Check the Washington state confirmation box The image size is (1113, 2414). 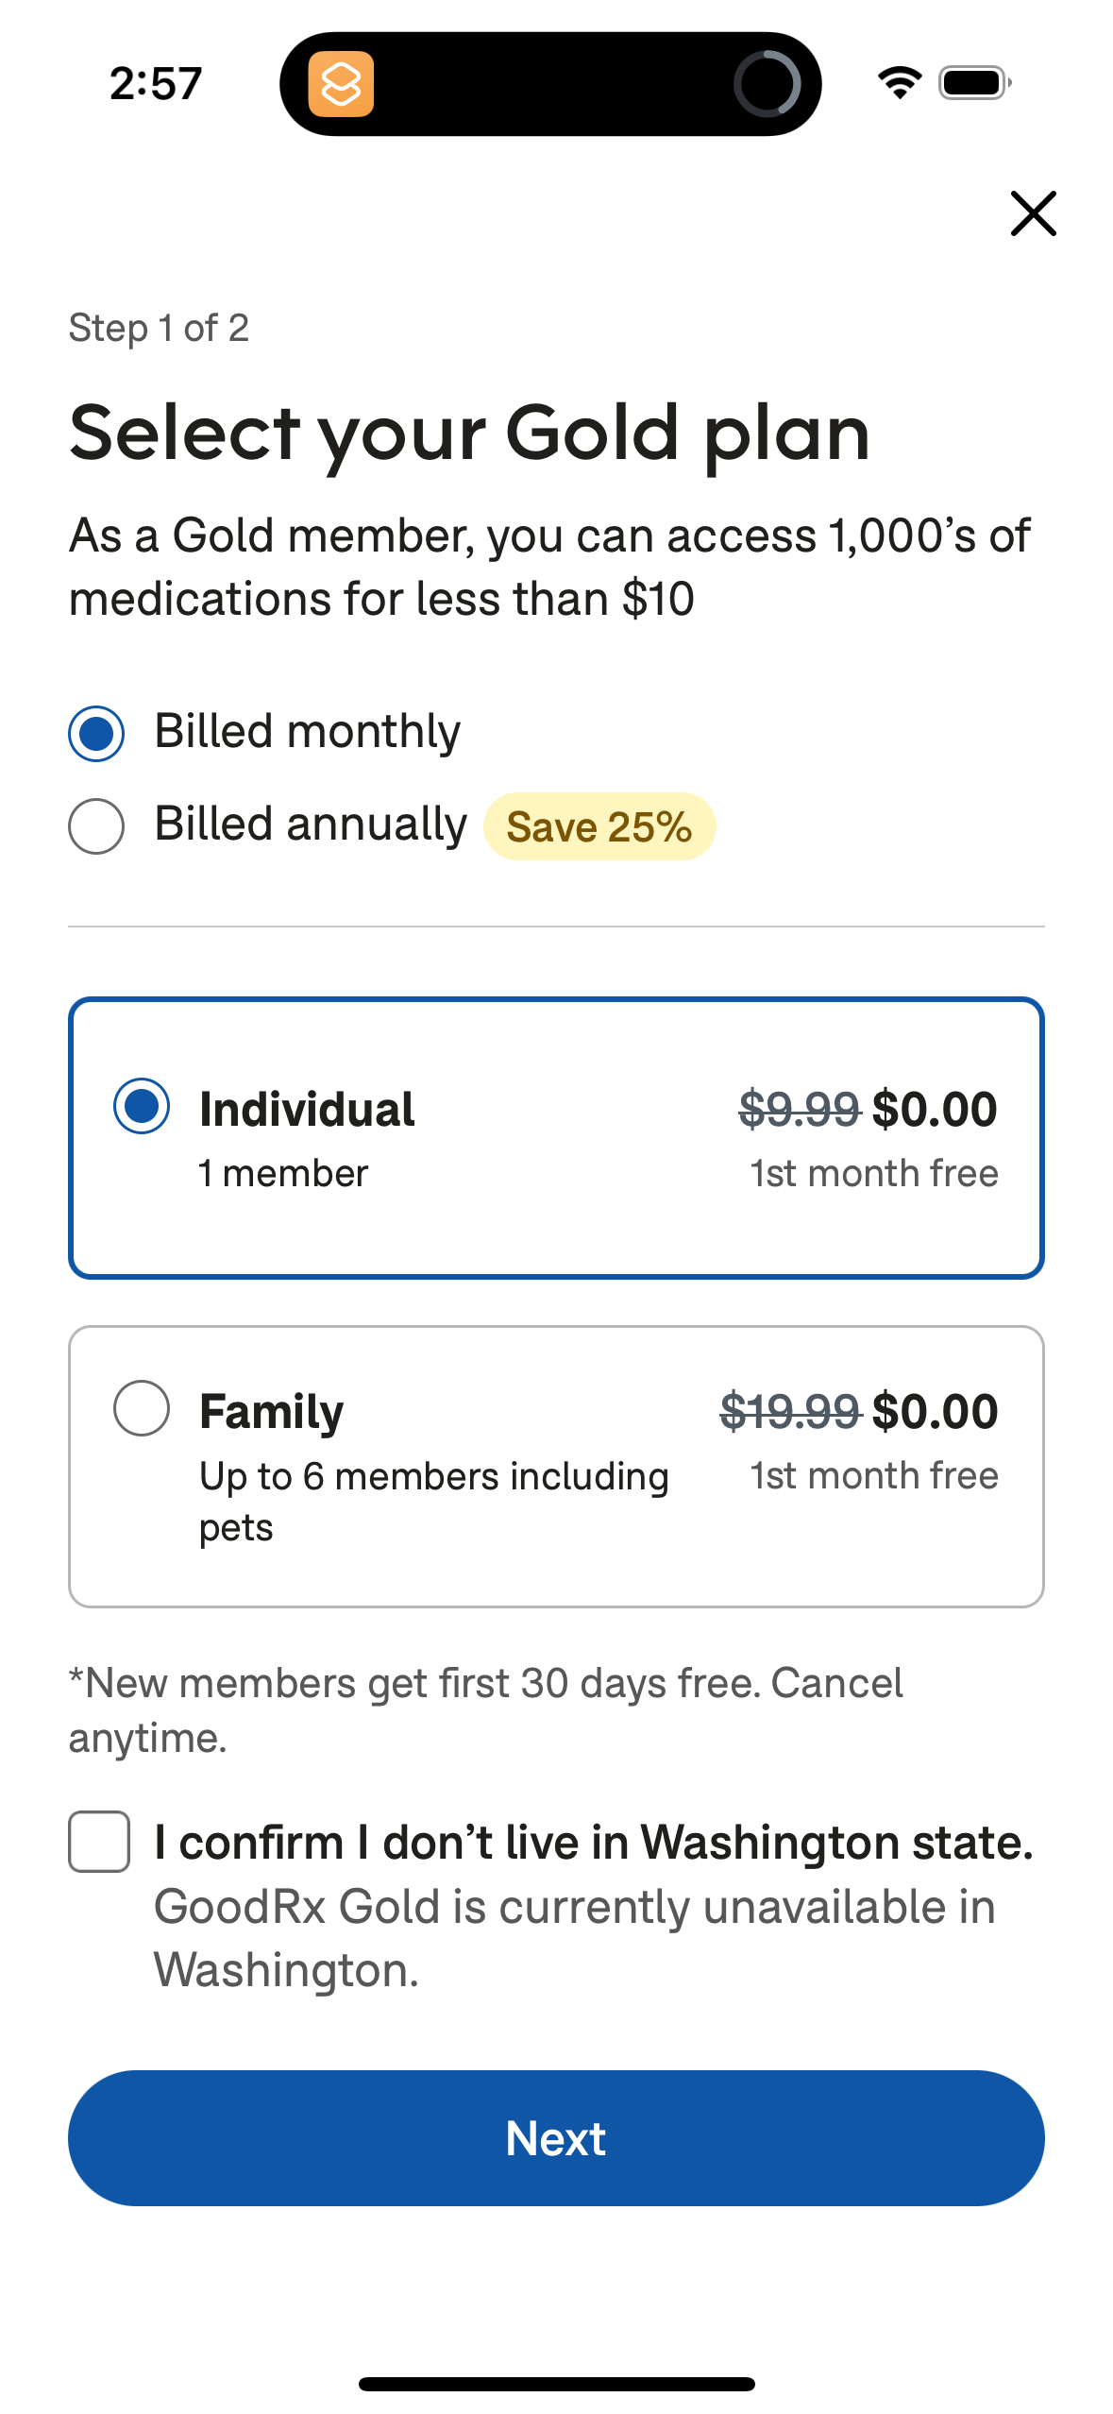pyautogui.click(x=99, y=1842)
